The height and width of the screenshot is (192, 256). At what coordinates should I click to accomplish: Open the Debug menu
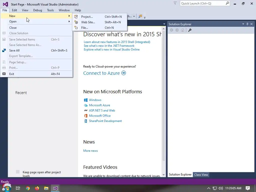point(37,10)
